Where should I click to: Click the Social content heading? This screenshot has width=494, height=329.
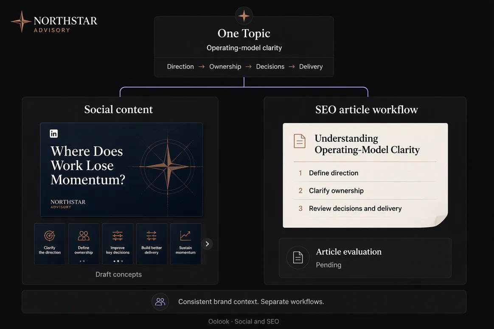pyautogui.click(x=118, y=109)
